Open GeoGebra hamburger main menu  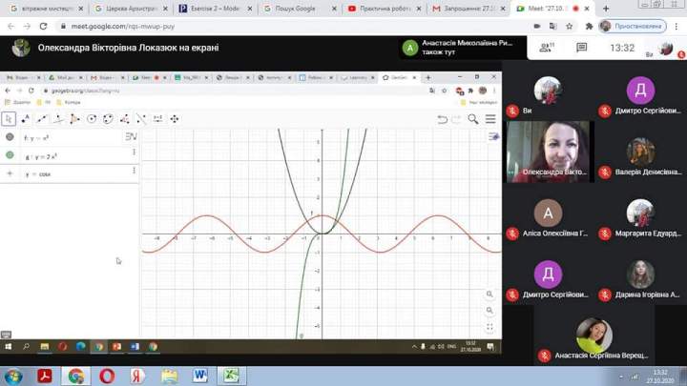tap(490, 119)
